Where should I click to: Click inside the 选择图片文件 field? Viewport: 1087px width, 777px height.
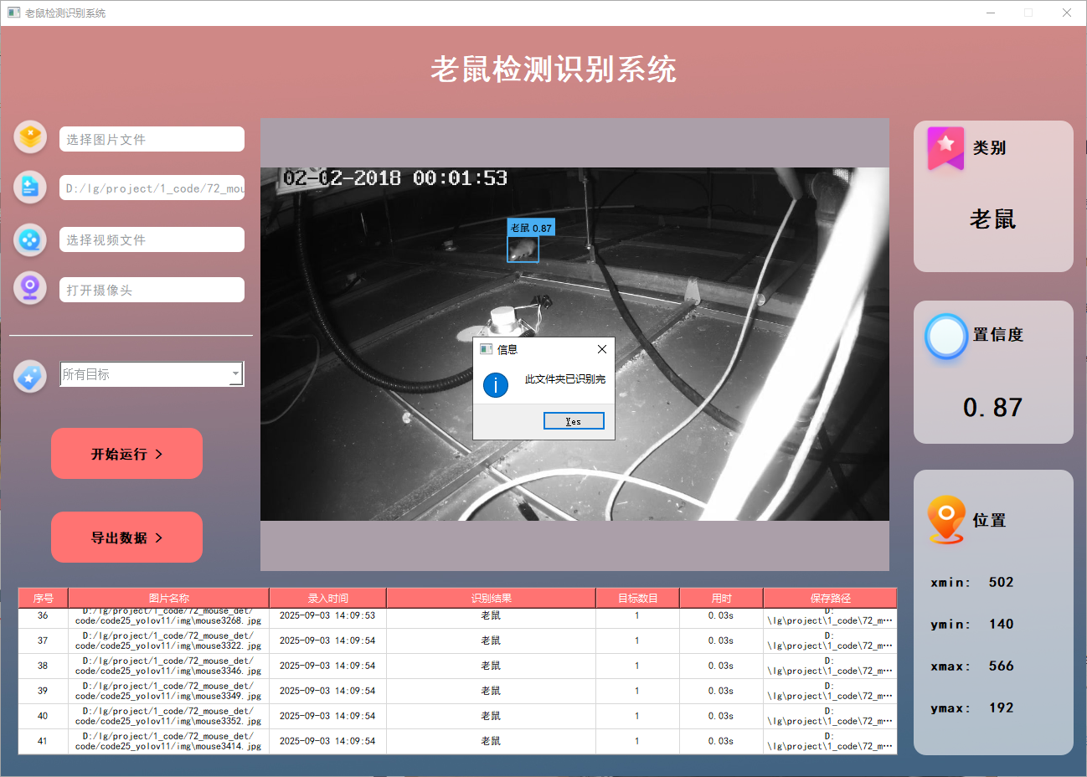coord(152,139)
